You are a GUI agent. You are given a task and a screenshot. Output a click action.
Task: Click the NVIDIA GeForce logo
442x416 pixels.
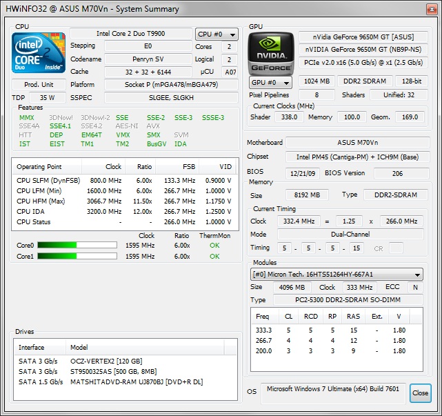pyautogui.click(x=271, y=52)
